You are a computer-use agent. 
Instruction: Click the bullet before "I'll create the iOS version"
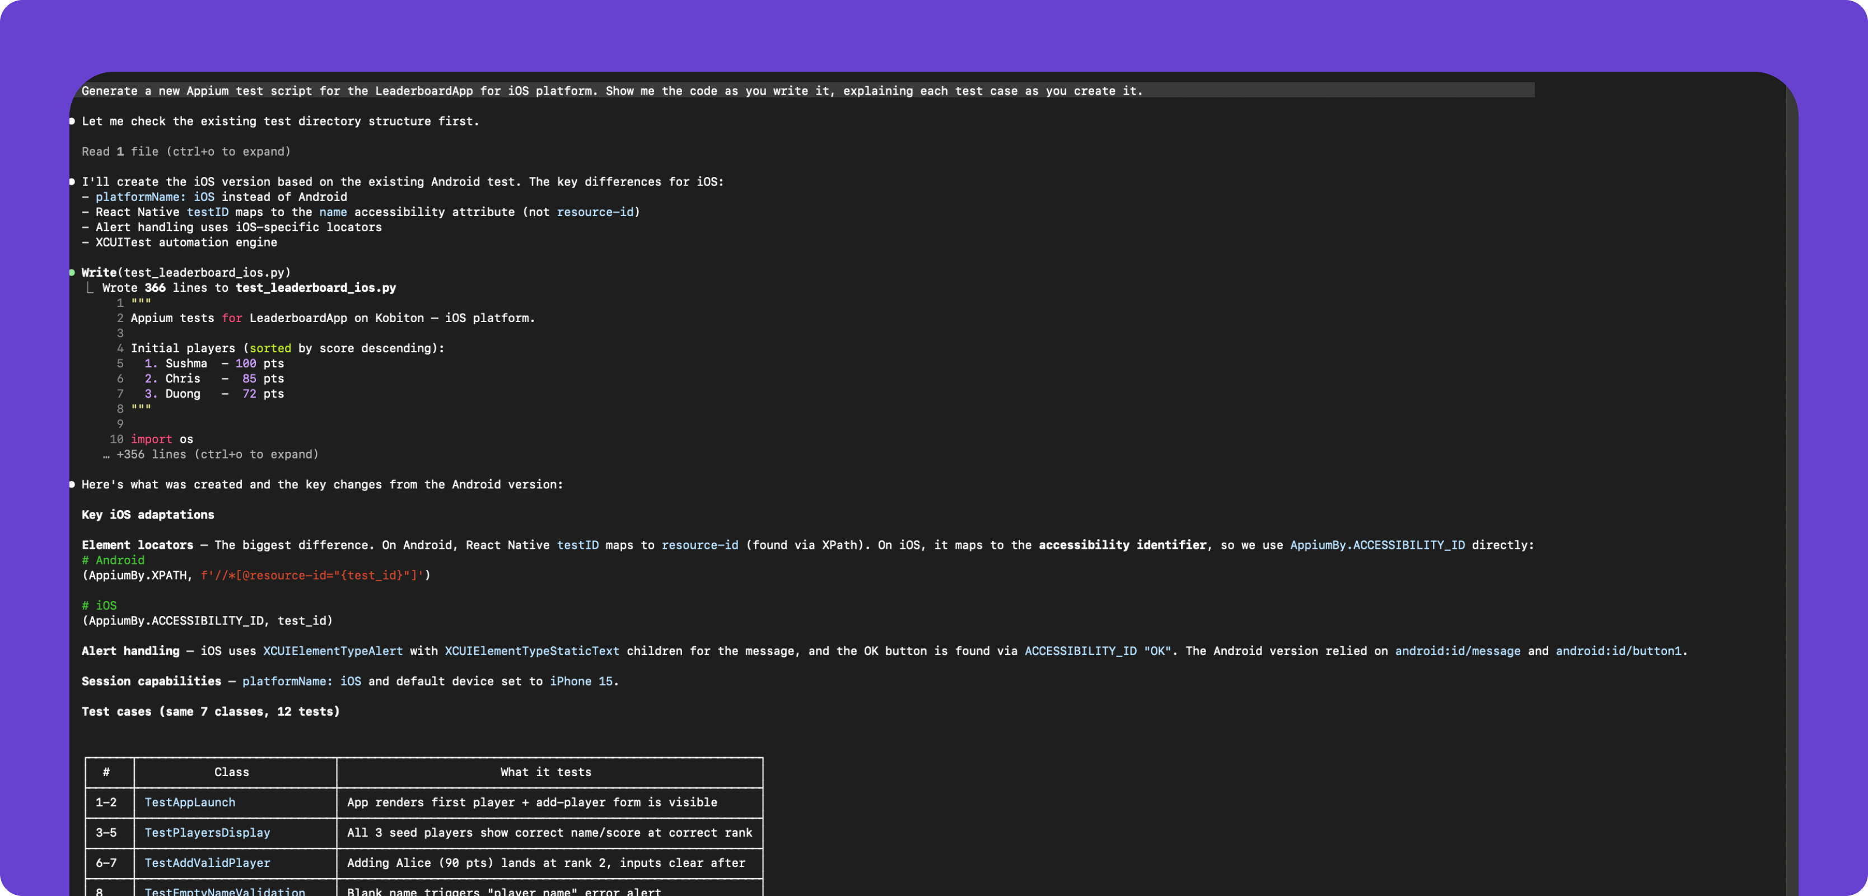point(72,181)
